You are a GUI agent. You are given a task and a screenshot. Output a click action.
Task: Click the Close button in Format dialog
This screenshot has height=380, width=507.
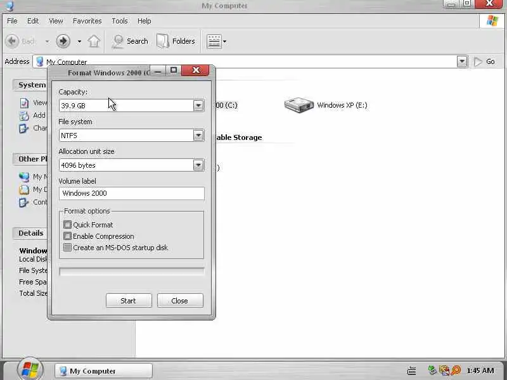coord(180,300)
